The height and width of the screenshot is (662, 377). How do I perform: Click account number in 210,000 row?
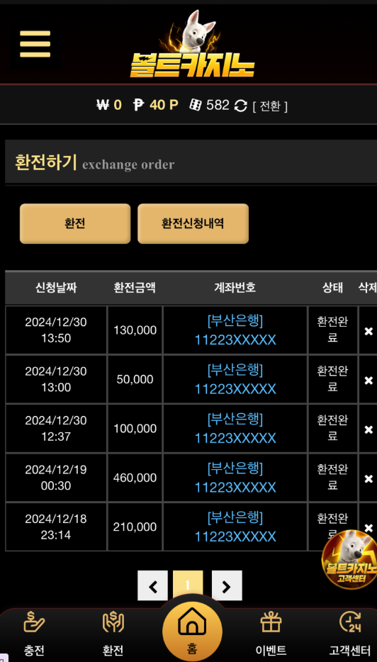pos(235,537)
